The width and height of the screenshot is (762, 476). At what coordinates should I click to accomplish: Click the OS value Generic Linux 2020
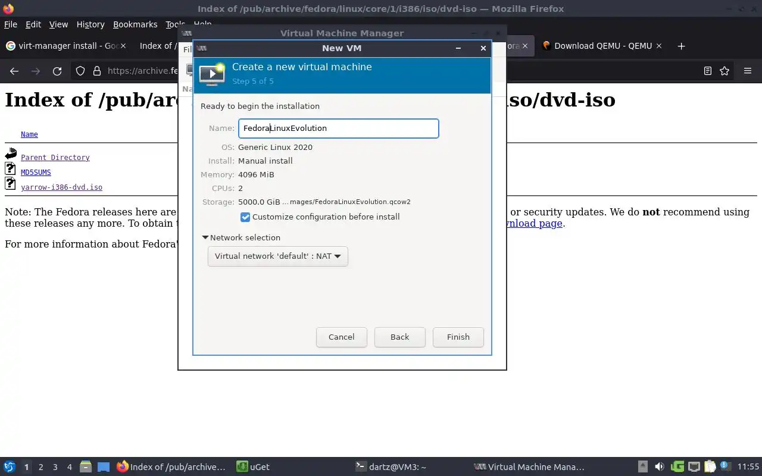(x=275, y=147)
